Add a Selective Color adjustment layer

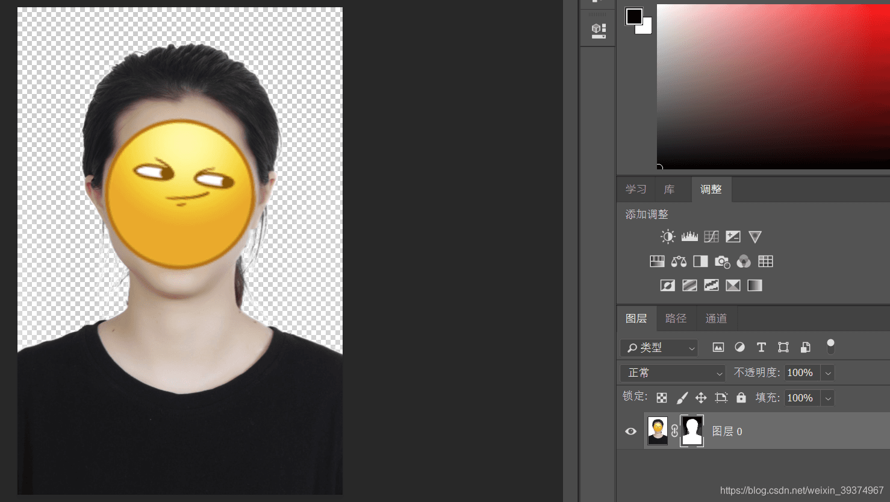pos(733,286)
